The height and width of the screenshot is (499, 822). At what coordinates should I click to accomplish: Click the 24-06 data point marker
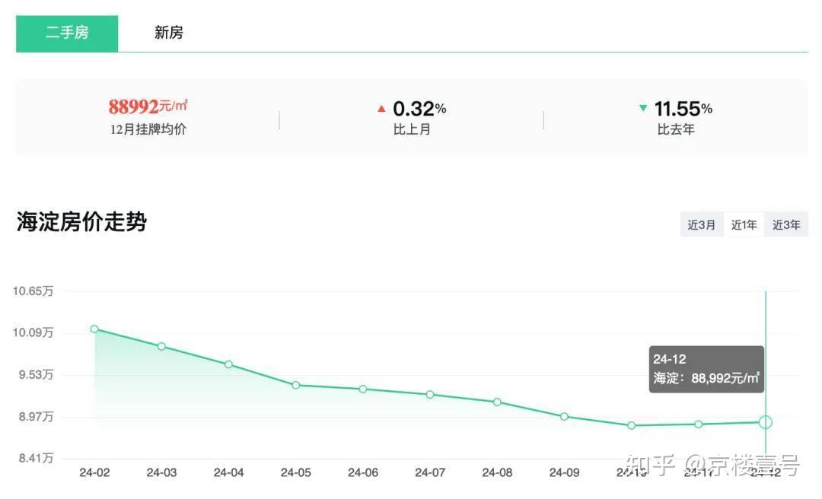[x=363, y=389]
